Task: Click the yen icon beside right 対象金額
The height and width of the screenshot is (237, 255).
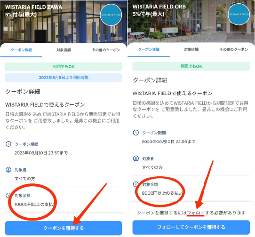Action: click(x=135, y=184)
